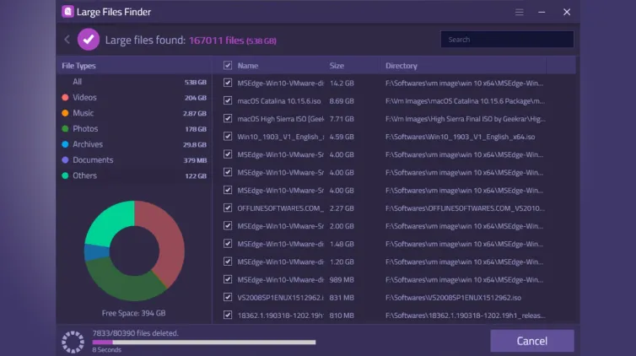Select the All file type filter
The height and width of the screenshot is (356, 636).
pyautogui.click(x=134, y=82)
